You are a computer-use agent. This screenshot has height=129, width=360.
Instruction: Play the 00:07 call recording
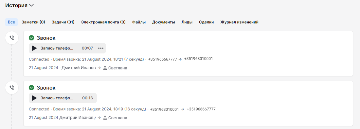[34, 48]
